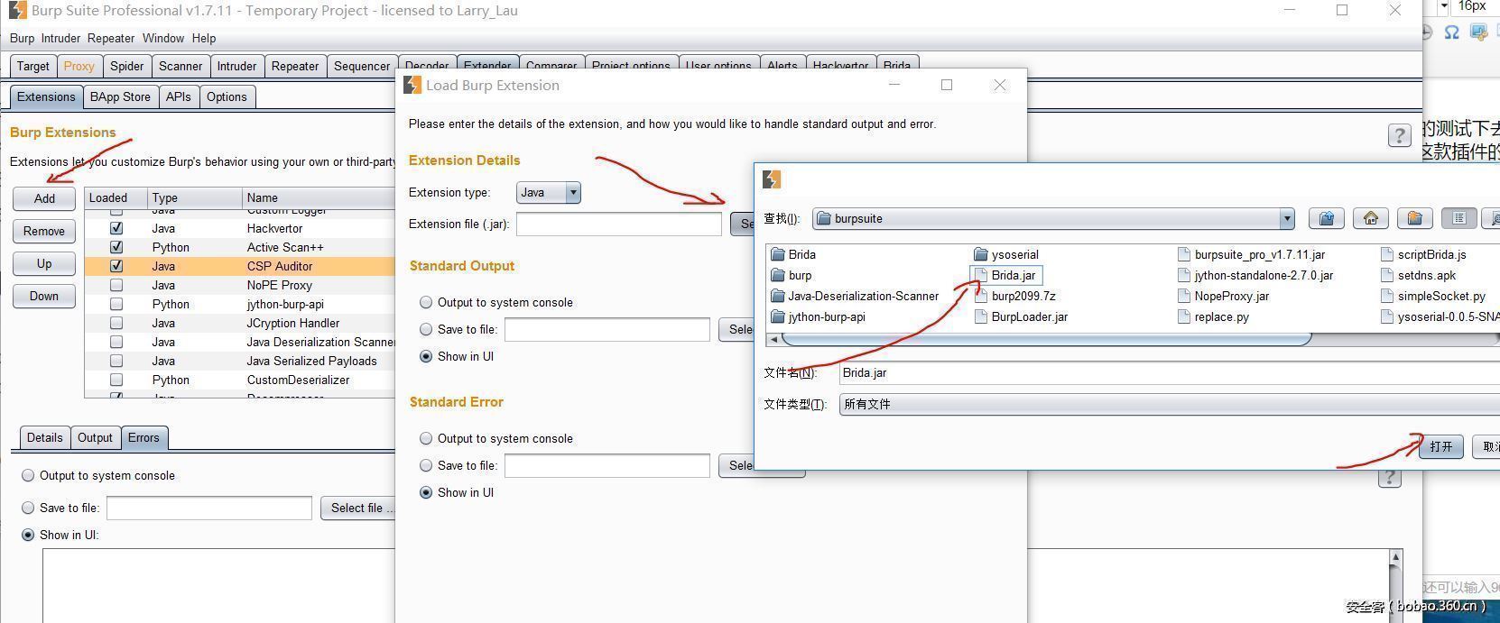Switch to the BApp Store tab
Viewport: 1500px width, 623px height.
[120, 96]
